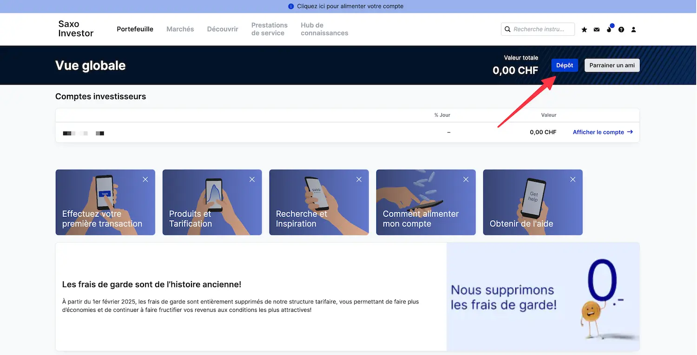Open Comment alimenter mon compte card

[x=426, y=202]
